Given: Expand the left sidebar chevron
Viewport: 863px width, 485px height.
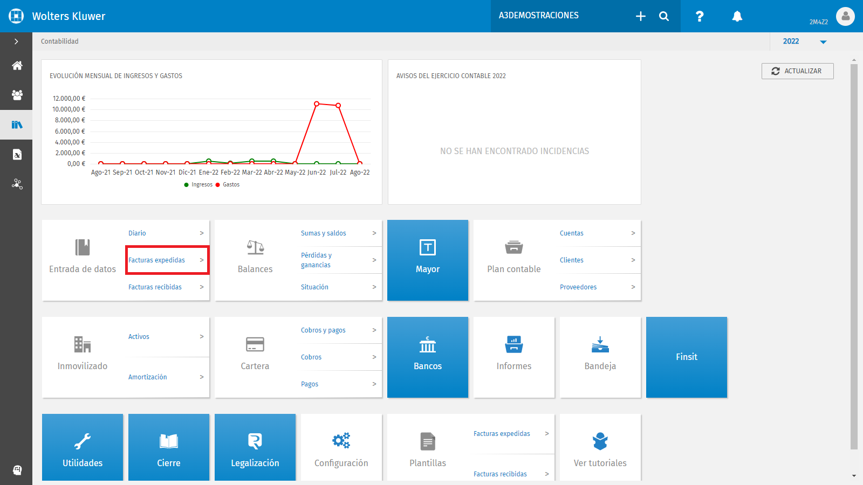Looking at the screenshot, I should point(16,41).
